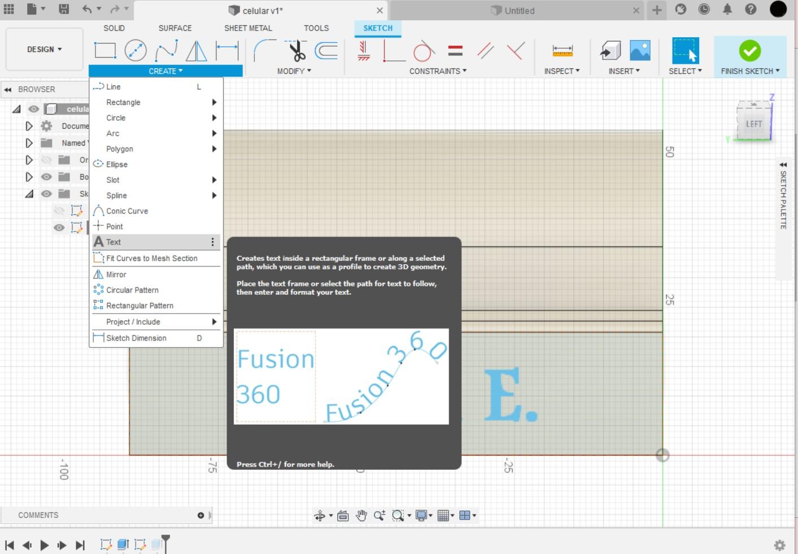
Task: Select Conic Curve menu entry
Action: 155,211
